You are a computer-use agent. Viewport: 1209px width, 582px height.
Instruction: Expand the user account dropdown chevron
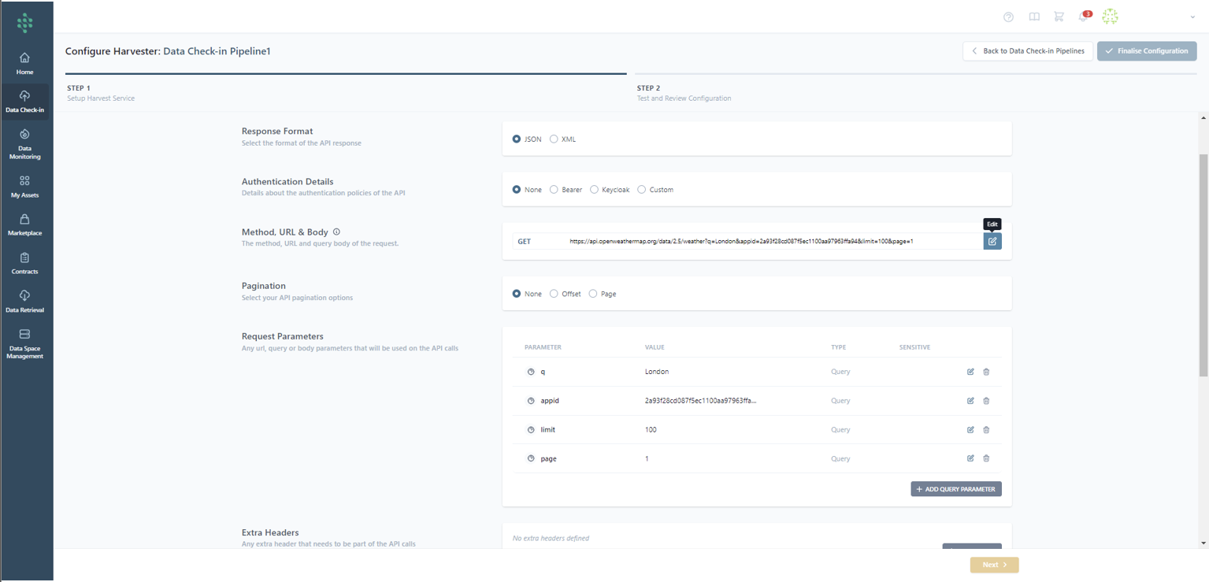[1192, 17]
